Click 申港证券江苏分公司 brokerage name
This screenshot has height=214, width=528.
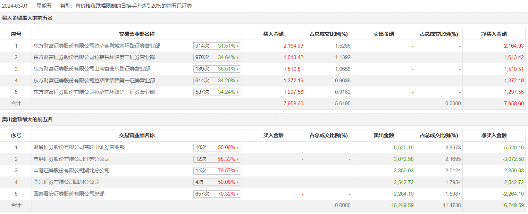tap(71, 159)
